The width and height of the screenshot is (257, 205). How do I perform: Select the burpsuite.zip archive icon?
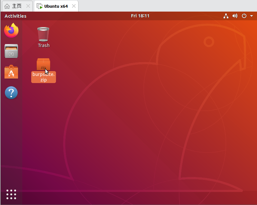(43, 64)
